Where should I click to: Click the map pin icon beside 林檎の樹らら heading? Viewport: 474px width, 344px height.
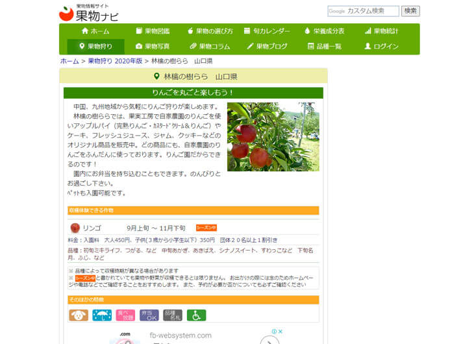(x=156, y=76)
